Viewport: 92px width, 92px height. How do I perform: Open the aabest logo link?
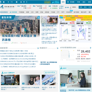click(47, 2)
